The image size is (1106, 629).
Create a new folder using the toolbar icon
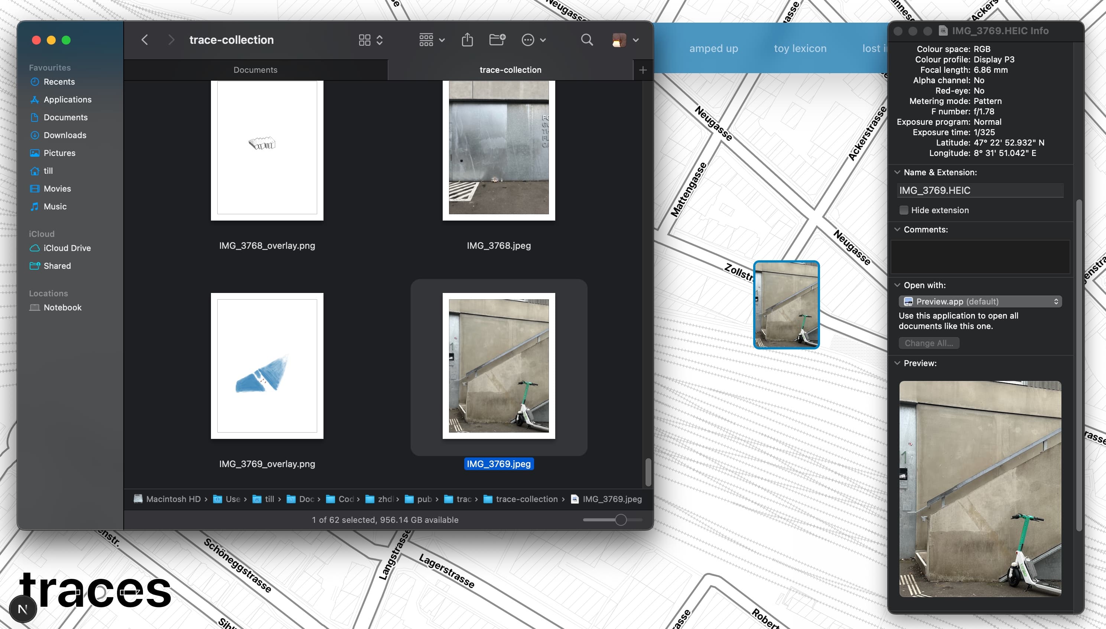click(498, 40)
